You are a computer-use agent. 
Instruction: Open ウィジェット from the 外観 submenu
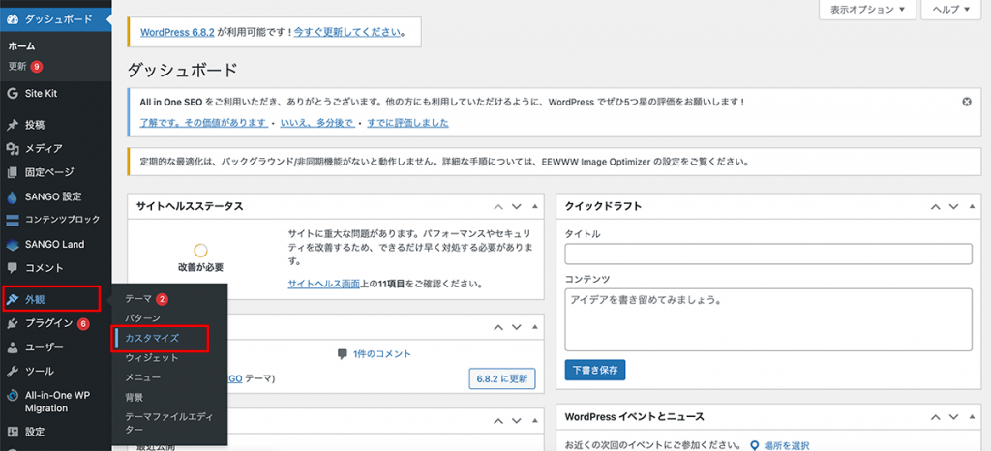point(152,358)
